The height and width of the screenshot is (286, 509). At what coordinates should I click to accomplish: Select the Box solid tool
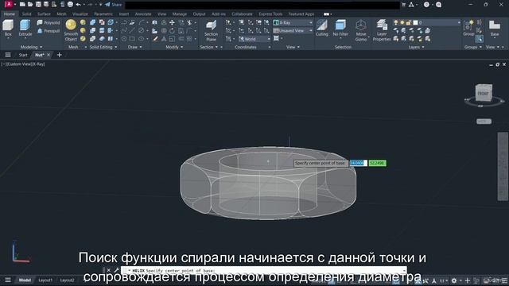point(8,28)
